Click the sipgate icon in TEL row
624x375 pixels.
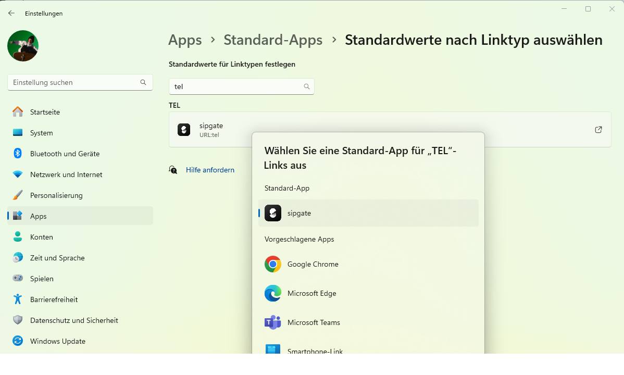184,129
